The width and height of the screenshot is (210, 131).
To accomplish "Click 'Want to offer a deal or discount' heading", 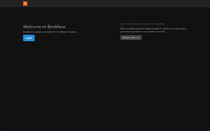I will tap(143, 24).
